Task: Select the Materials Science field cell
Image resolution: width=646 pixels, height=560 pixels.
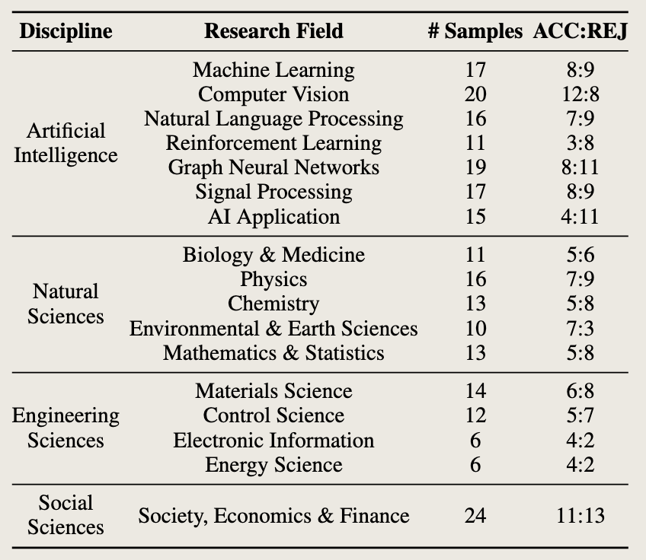Action: [273, 391]
